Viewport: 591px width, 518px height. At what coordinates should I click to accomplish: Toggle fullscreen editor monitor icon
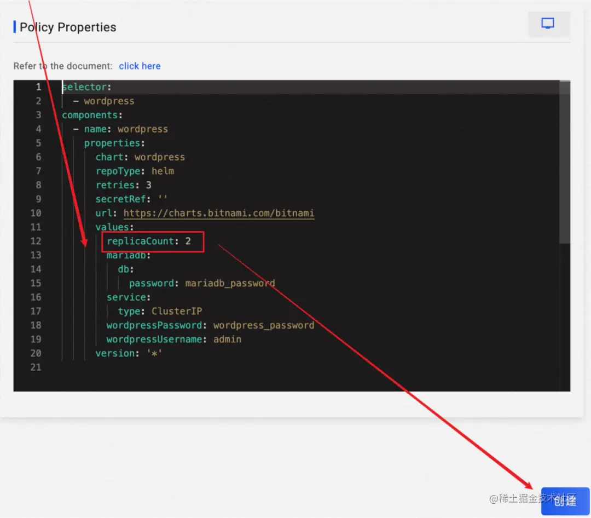[549, 24]
